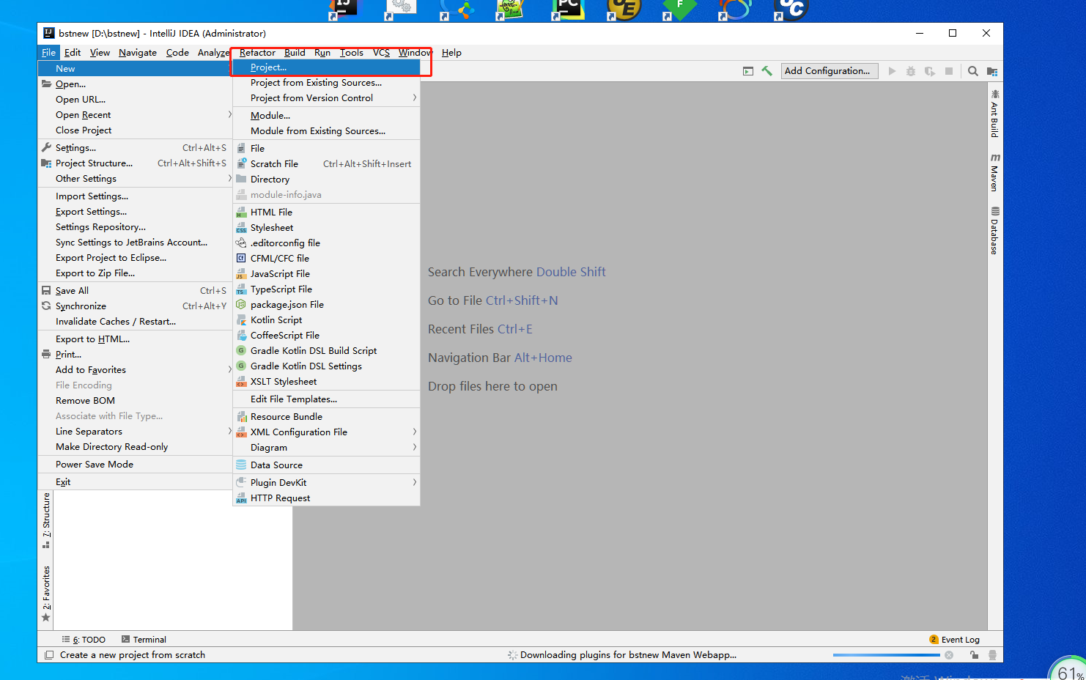Click the Run triangle icon in the toolbar

(x=892, y=71)
